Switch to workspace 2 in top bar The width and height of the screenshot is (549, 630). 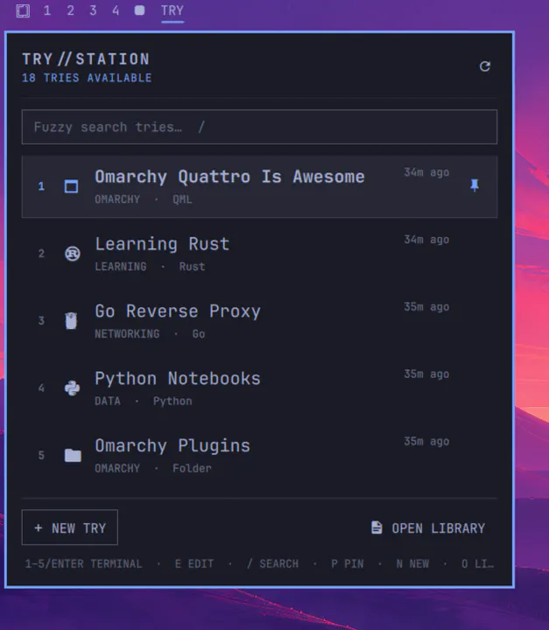click(x=70, y=10)
